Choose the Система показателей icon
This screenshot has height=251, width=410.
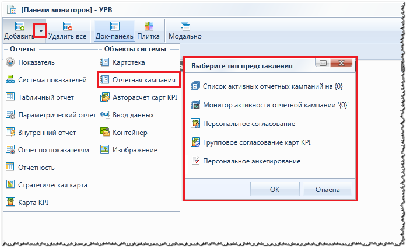point(10,79)
